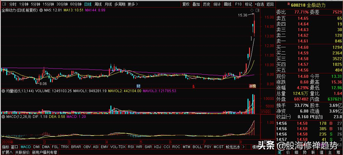Click the 叠加 overlay button
Image resolution: width=343 pixels, height=155 pixels.
point(196,4)
